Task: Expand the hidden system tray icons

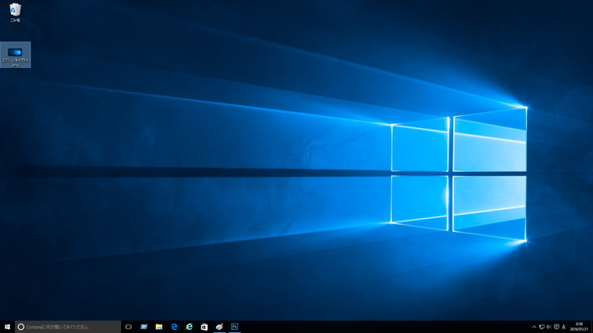Action: point(534,327)
